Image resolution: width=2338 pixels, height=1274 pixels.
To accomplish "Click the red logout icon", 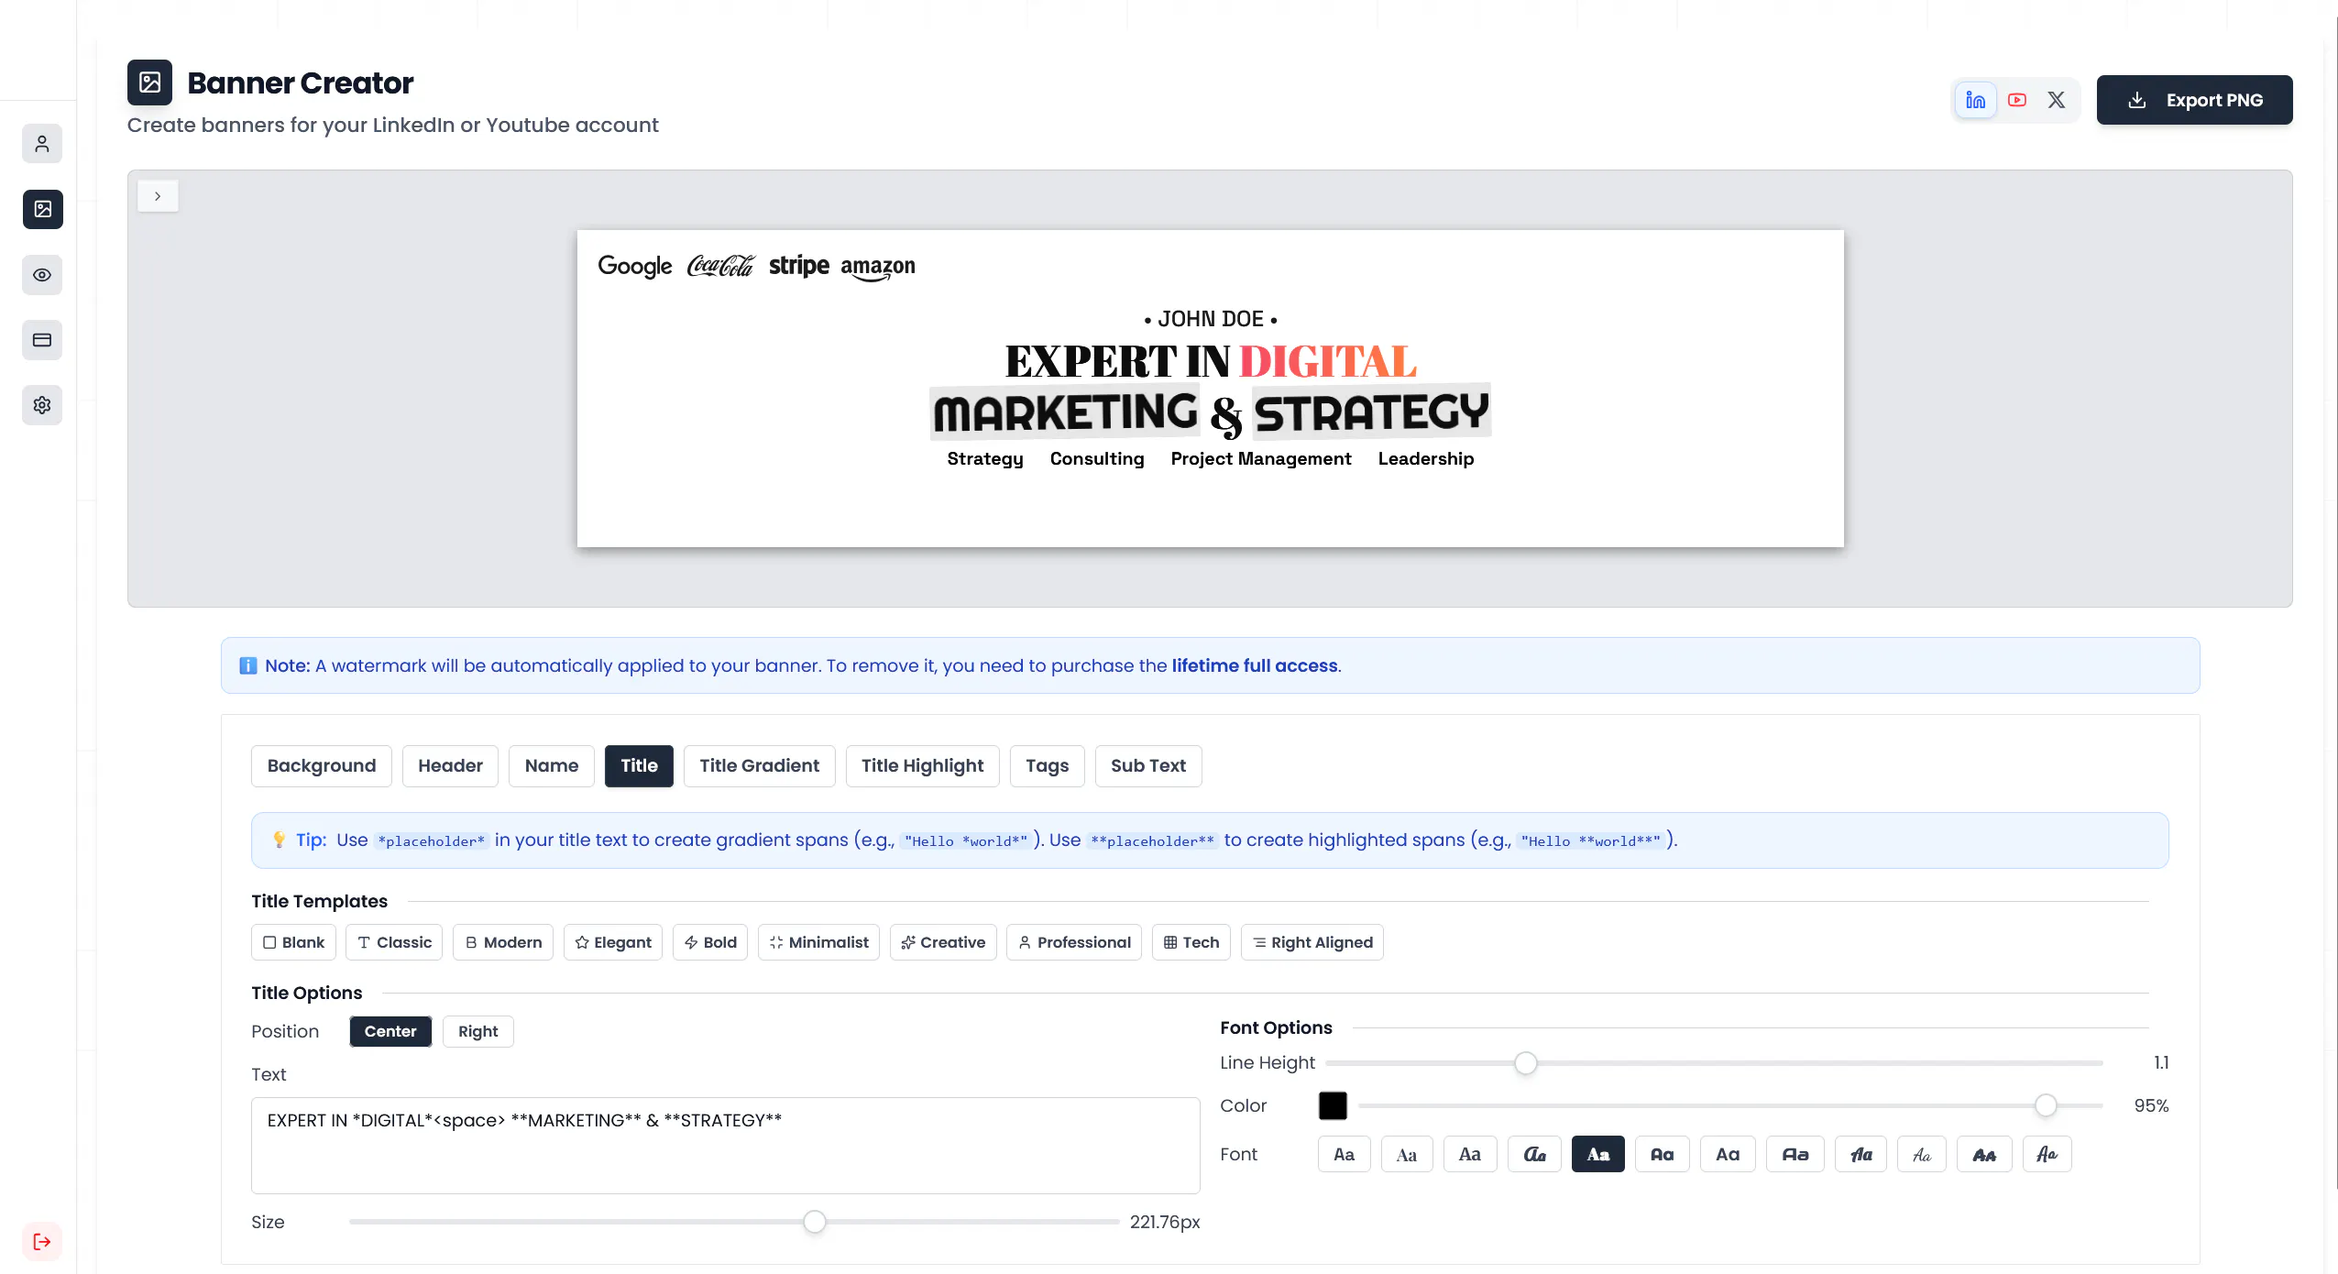I will 42,1242.
